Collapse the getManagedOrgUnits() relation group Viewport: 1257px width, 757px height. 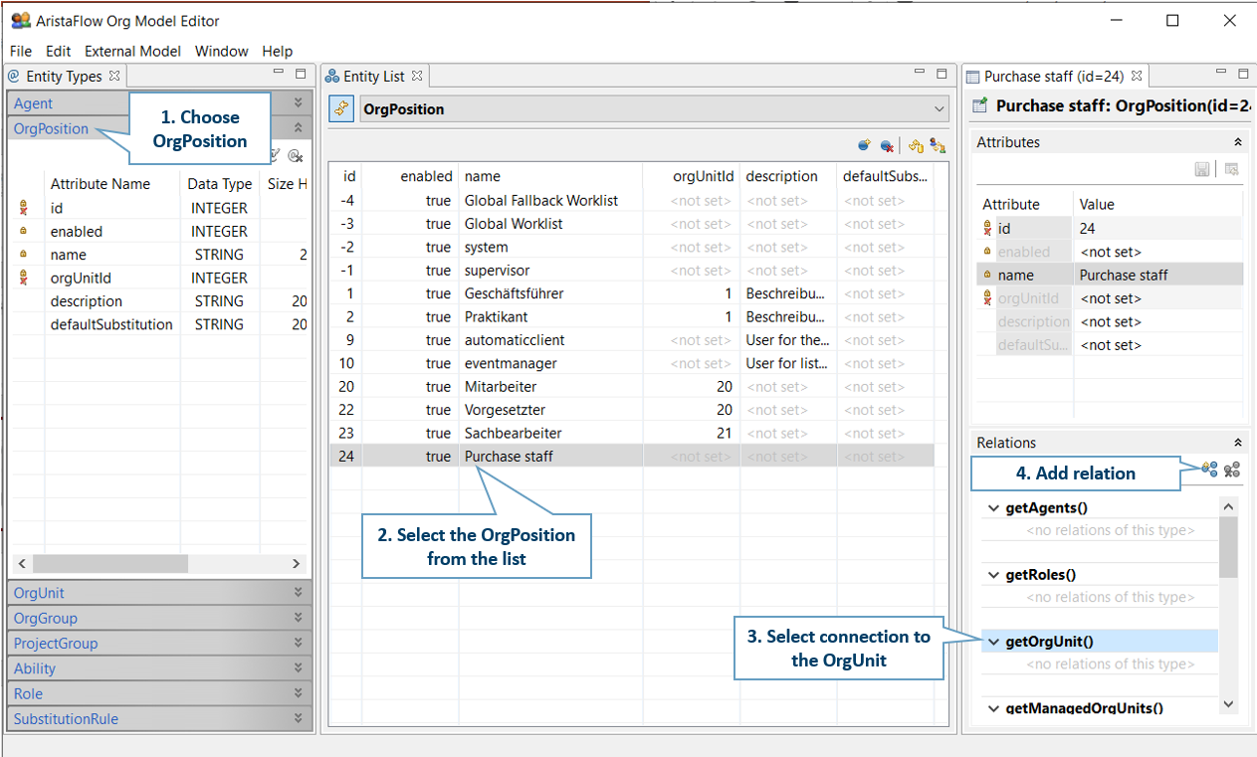point(993,708)
